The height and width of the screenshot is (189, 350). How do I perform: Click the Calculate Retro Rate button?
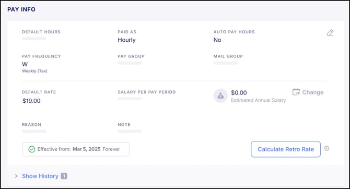pyautogui.click(x=286, y=149)
